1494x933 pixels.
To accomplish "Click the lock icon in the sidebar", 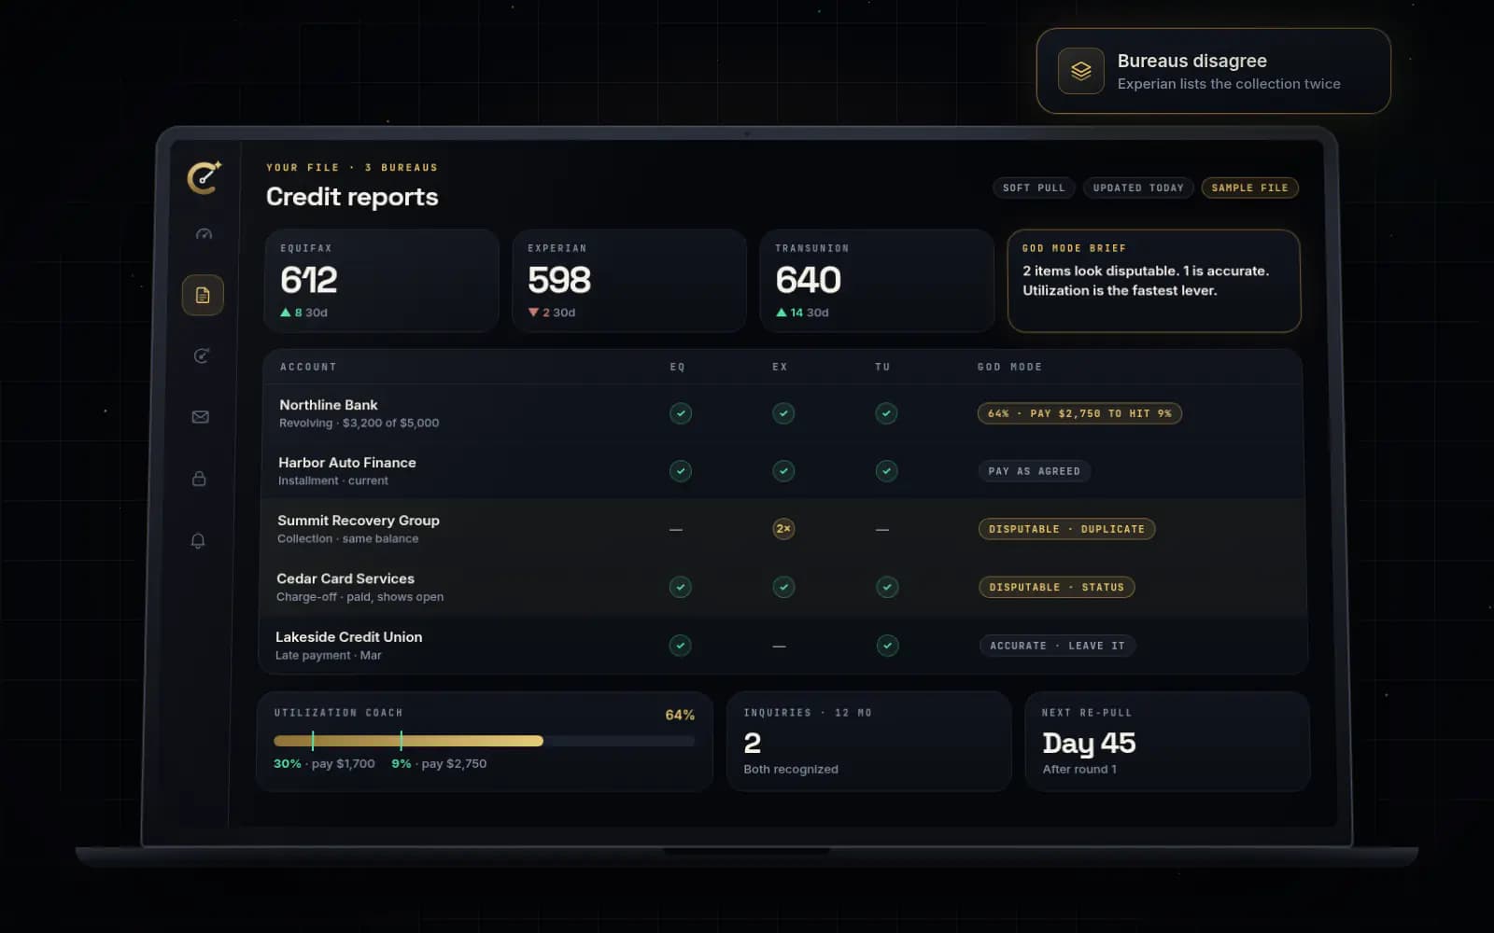I will pos(199,479).
